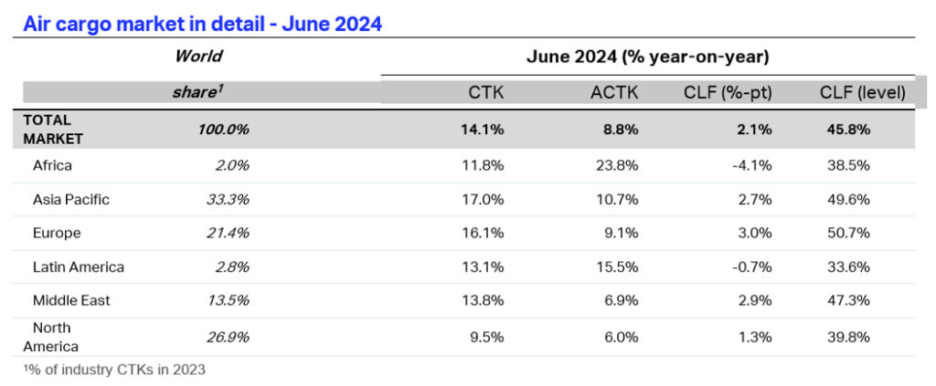Select the Latin America row label
This screenshot has height=386, width=936.
(78, 267)
